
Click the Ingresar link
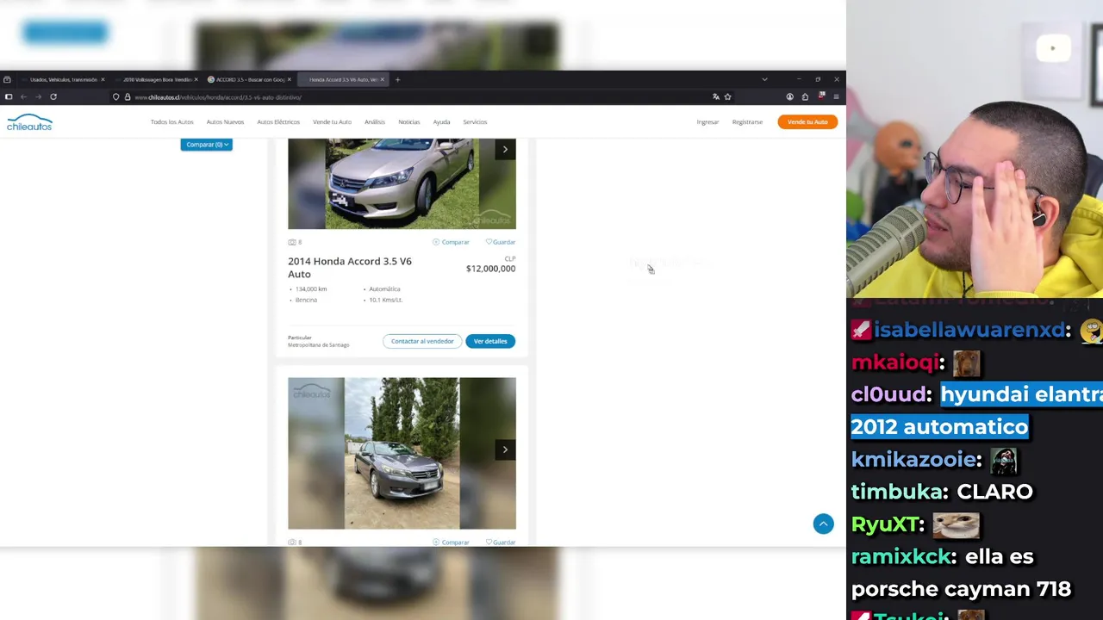707,122
